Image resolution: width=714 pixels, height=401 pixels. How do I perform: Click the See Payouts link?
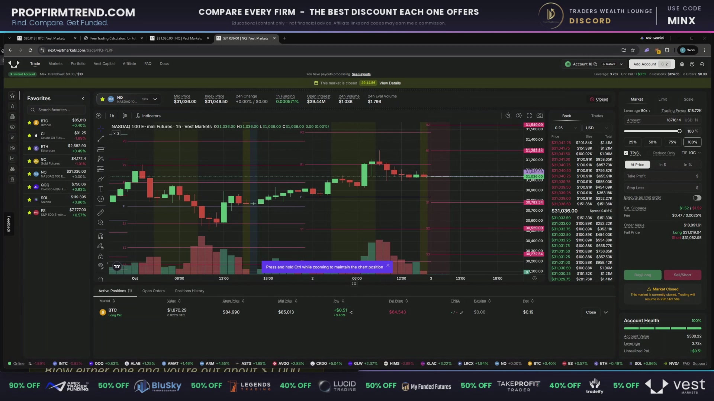click(361, 74)
